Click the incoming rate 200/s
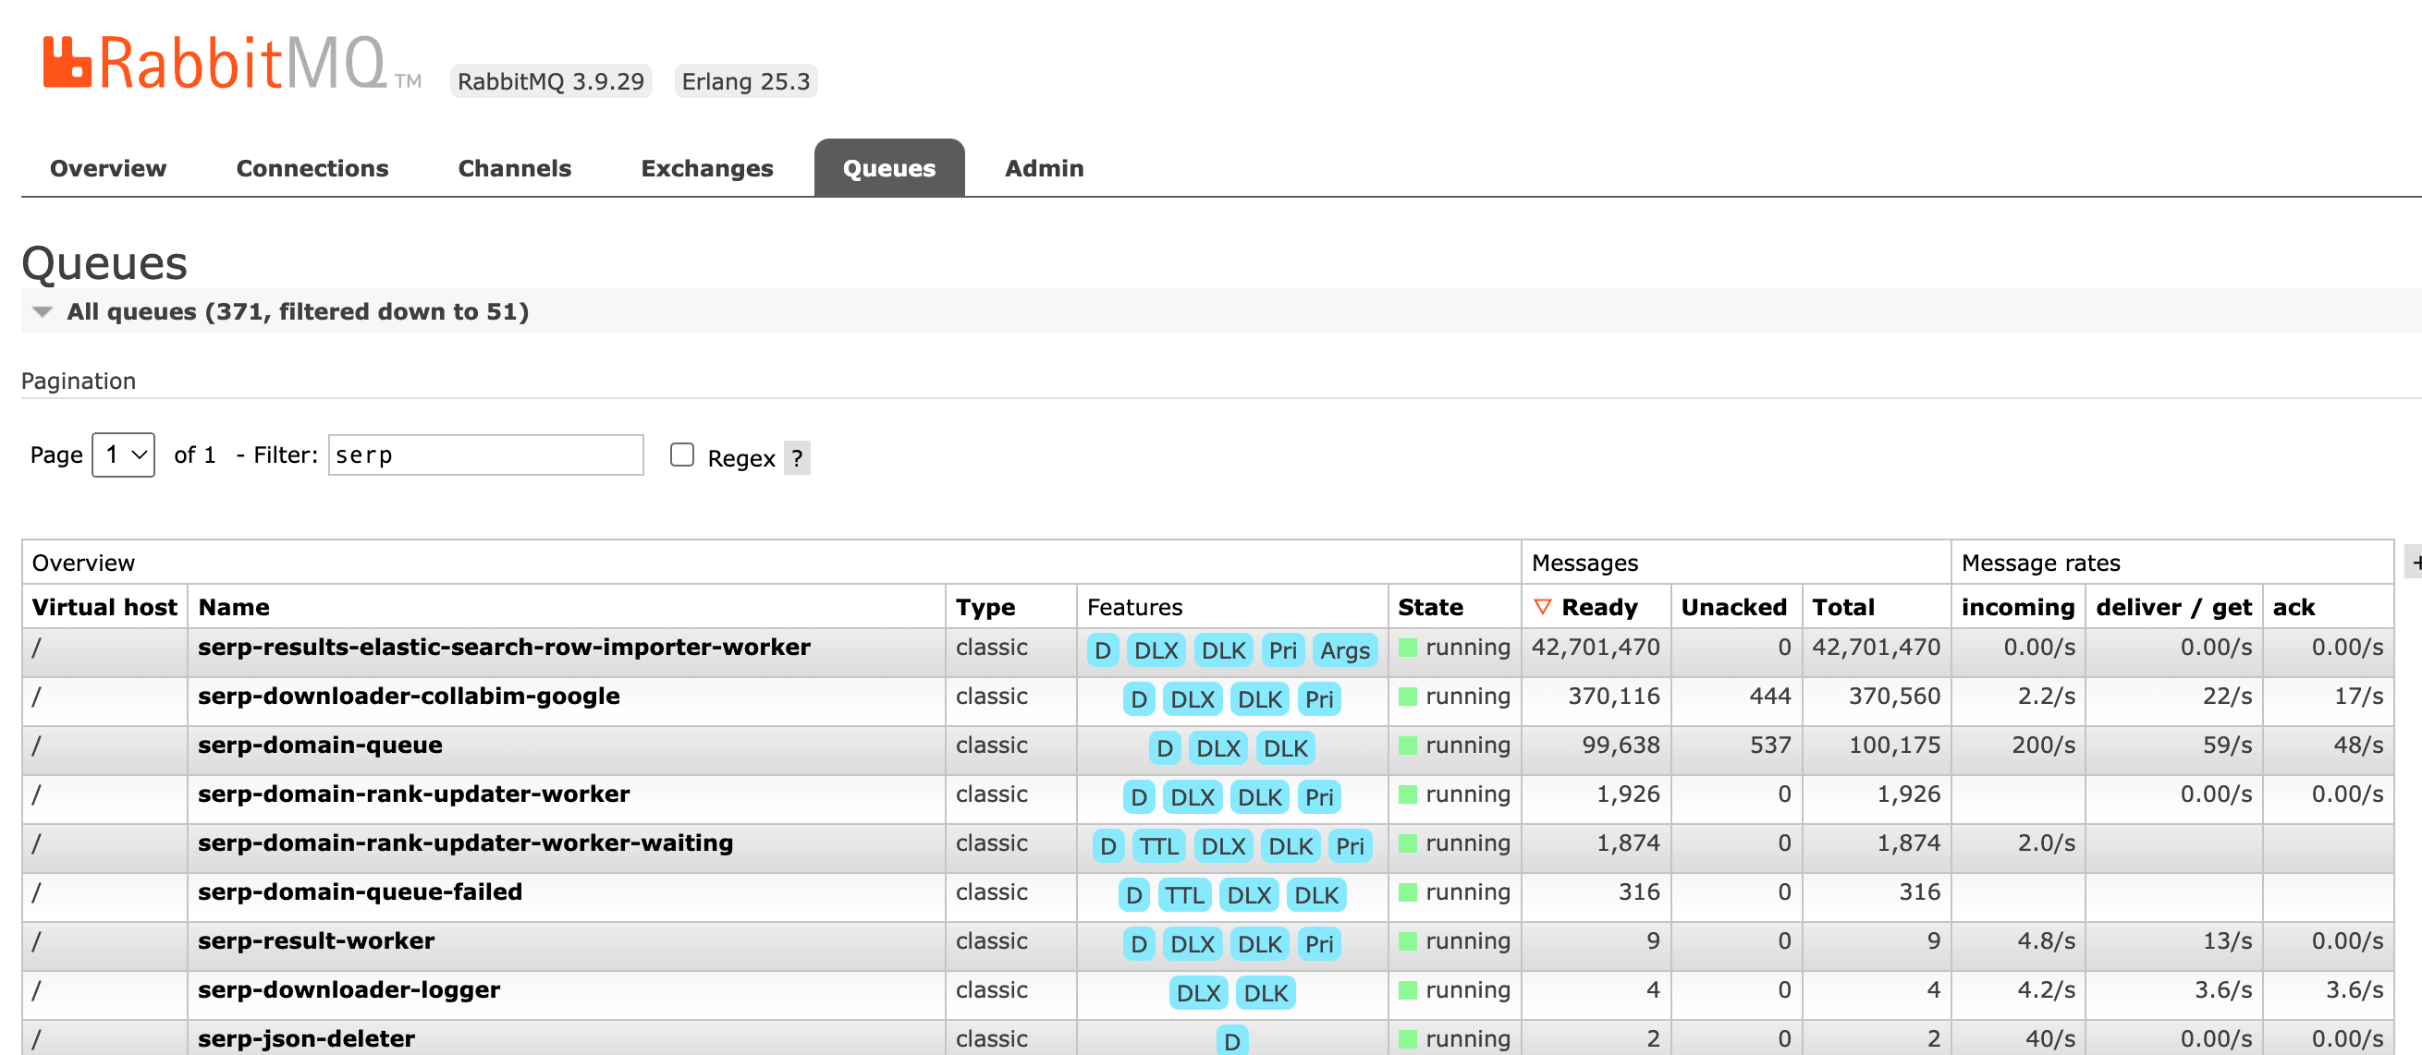Image resolution: width=2422 pixels, height=1055 pixels. [x=2043, y=745]
